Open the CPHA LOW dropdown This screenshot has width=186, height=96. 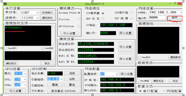[25, 85]
